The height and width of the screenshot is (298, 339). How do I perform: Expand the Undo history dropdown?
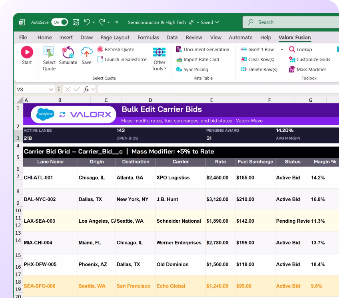(94, 22)
